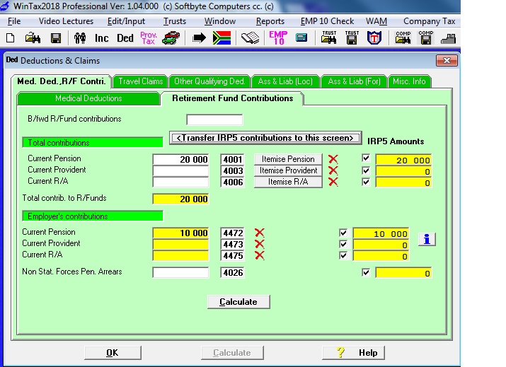Open the Reports menu
Screen dimensions: 506x367
[x=270, y=21]
